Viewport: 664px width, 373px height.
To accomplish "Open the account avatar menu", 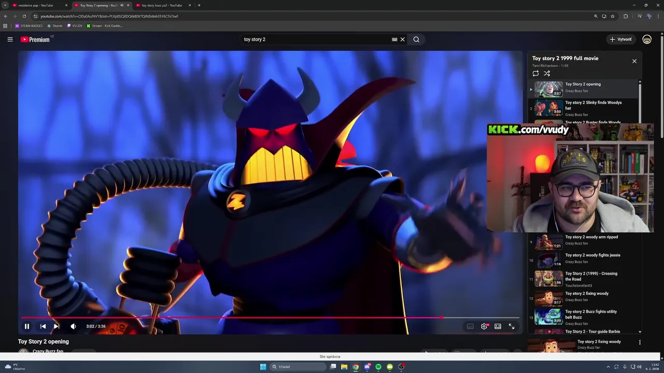I will tap(647, 39).
